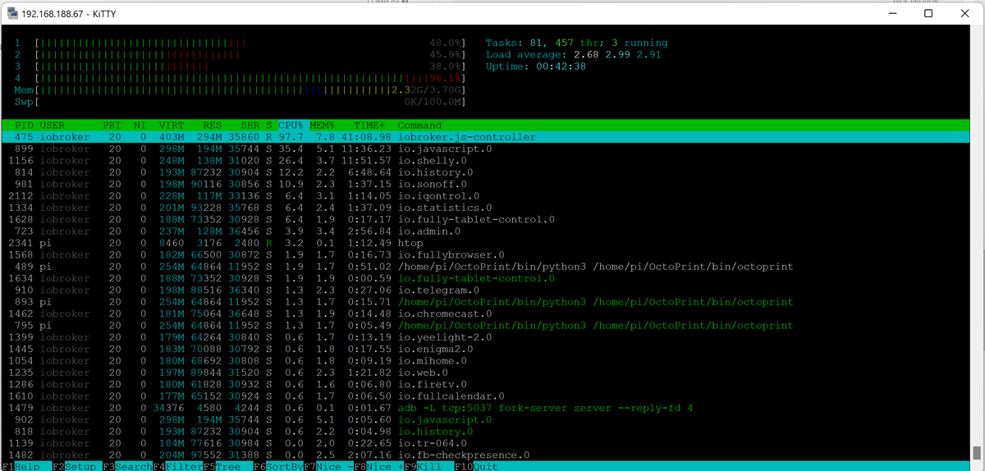
Task: Select the io.yeelight-2.0 process row
Action: pos(484,337)
